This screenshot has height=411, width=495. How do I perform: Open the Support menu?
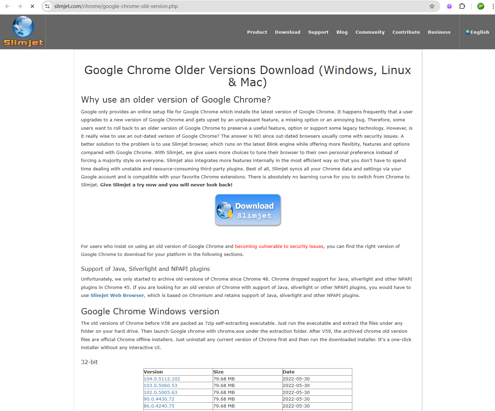318,32
